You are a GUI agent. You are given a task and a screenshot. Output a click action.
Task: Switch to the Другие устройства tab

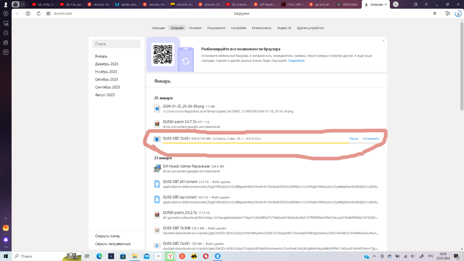point(310,28)
